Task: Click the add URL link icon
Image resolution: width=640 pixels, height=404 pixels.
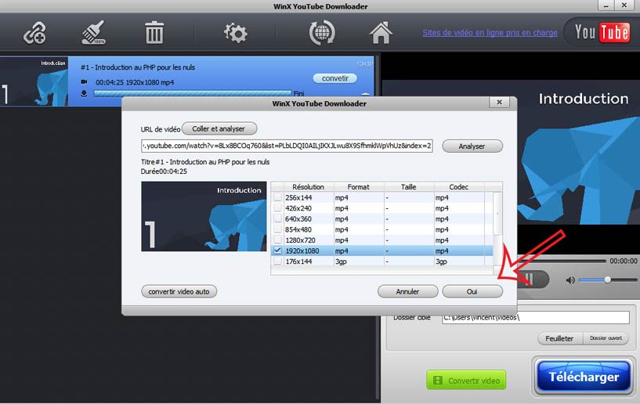Action: [x=34, y=33]
